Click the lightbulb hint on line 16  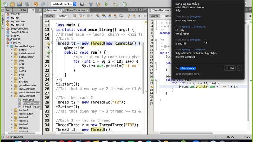click(x=49, y=43)
